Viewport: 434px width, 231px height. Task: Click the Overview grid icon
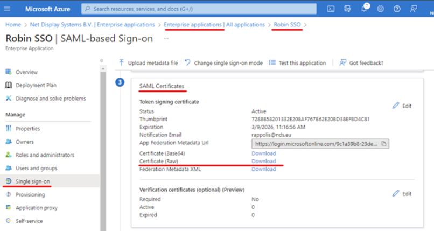point(9,72)
